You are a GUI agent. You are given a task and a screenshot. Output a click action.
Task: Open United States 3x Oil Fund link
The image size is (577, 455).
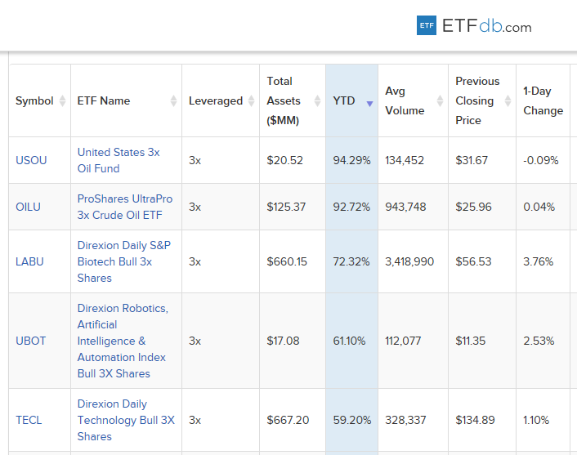[x=119, y=160]
